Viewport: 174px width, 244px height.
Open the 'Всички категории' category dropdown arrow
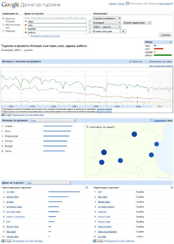click(x=123, y=31)
